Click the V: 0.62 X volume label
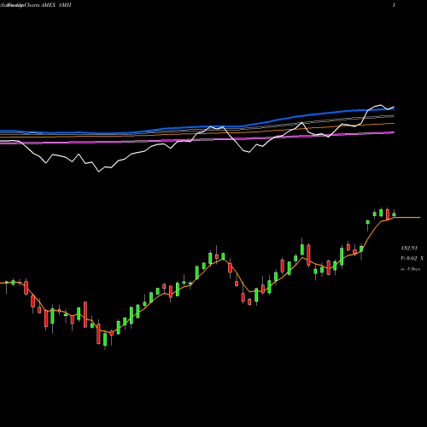This screenshot has height=427, width=427. click(412, 259)
